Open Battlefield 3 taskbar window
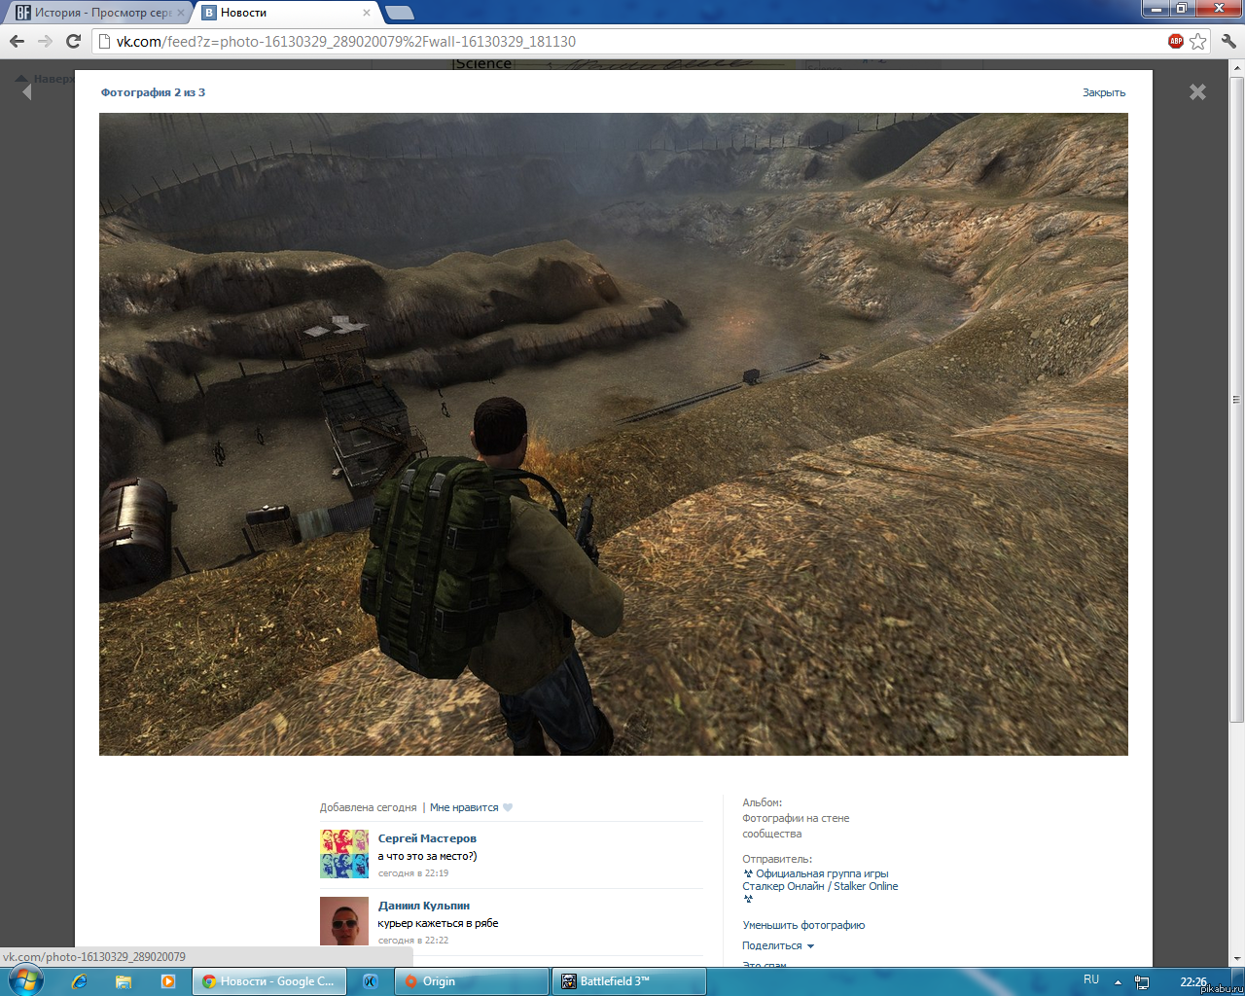Screen dimensions: 1245x996 (628, 981)
